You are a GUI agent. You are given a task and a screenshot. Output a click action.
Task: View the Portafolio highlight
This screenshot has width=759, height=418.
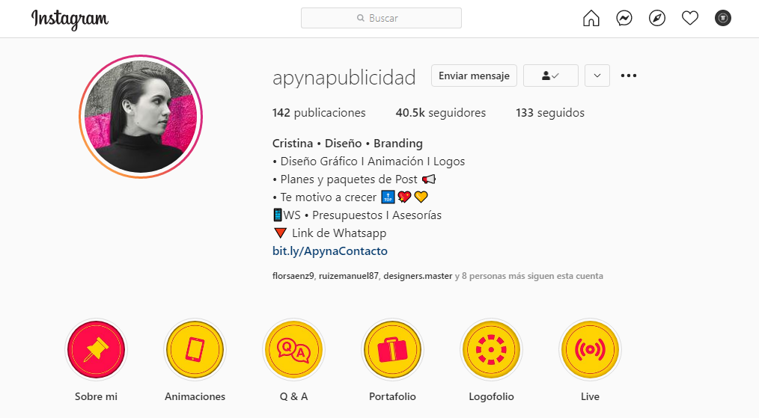(392, 349)
